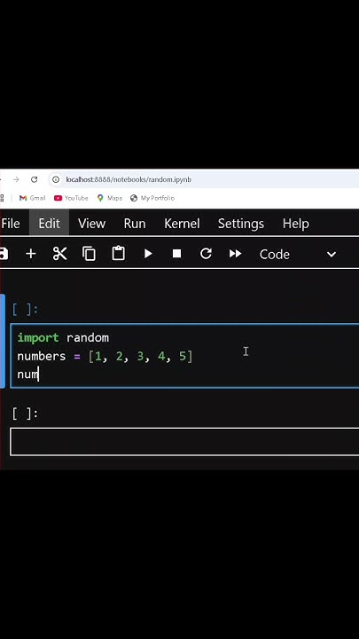This screenshot has height=639, width=359.
Task: Restart kernel and run all cells icon
Action: (235, 254)
